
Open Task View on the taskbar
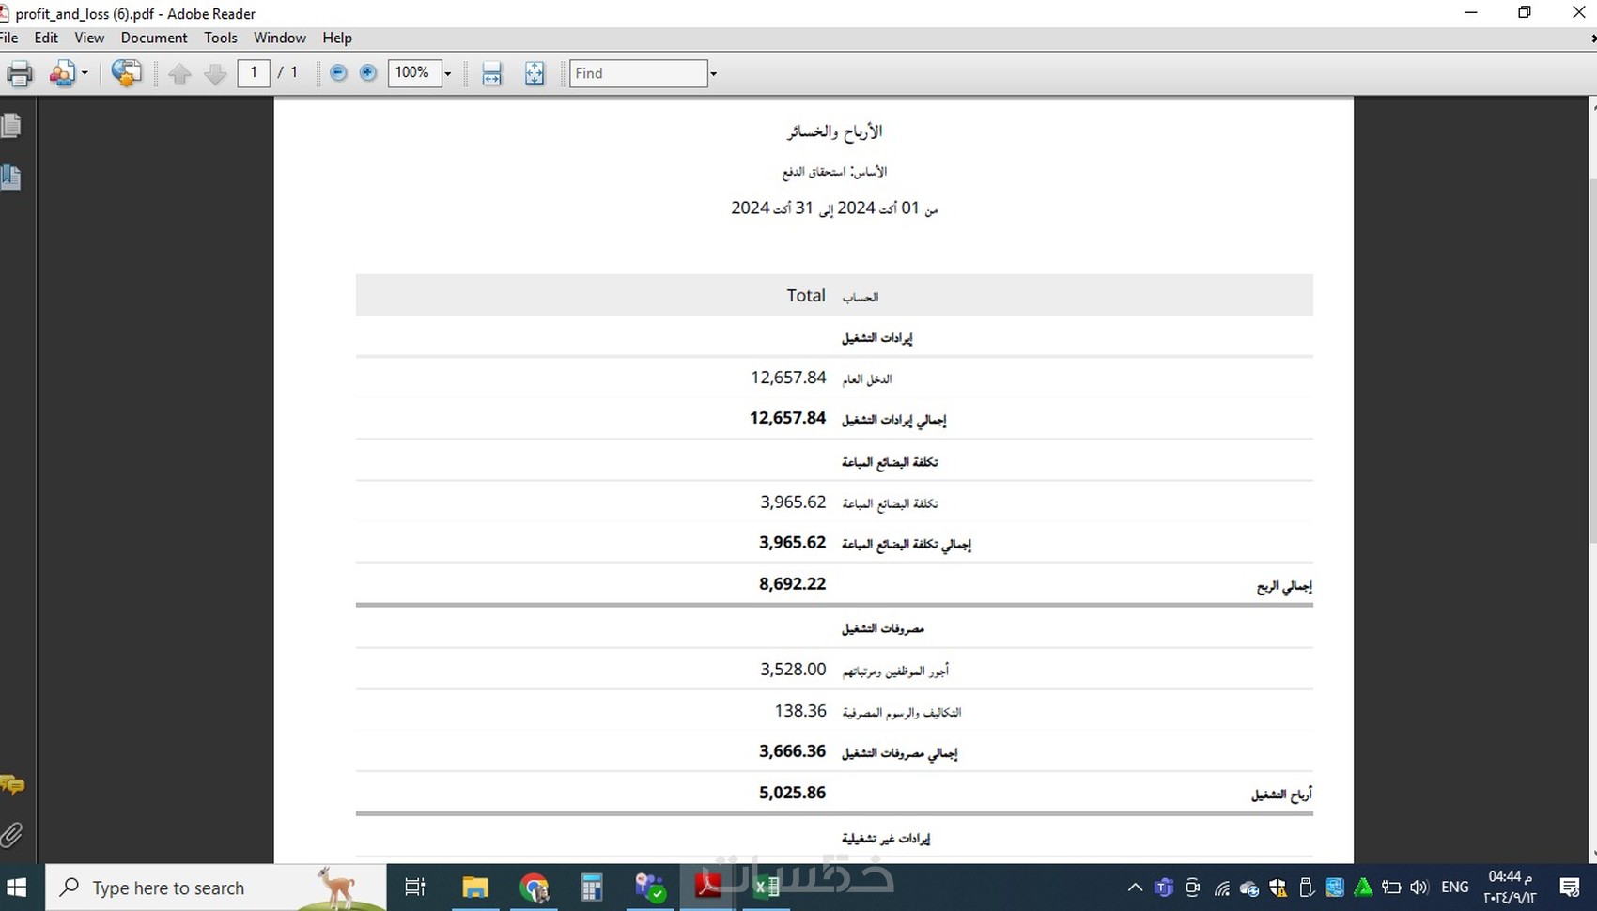coord(414,888)
